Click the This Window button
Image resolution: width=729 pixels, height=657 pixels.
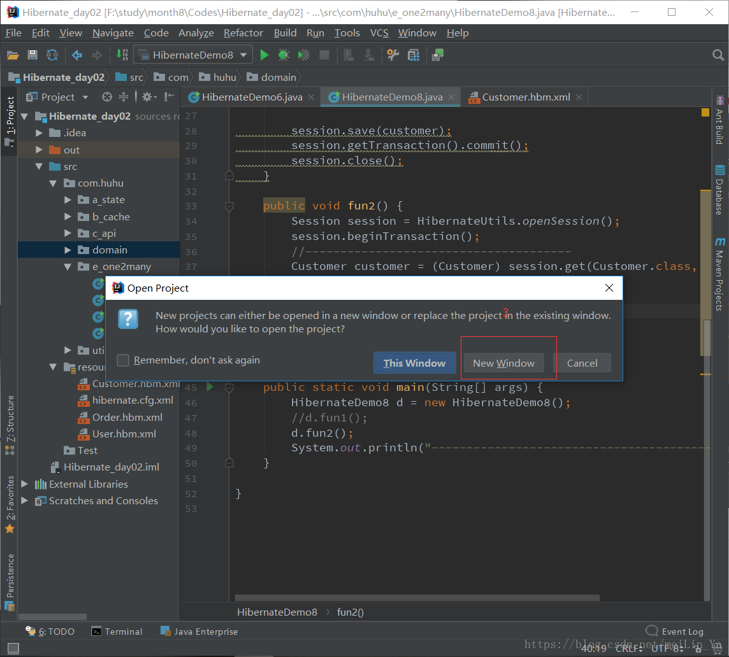[414, 363]
